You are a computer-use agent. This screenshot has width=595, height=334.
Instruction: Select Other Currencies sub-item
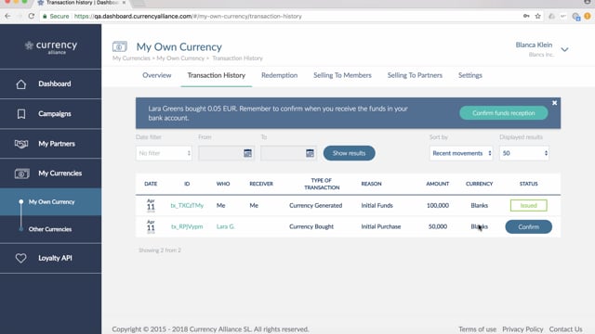pyautogui.click(x=51, y=229)
